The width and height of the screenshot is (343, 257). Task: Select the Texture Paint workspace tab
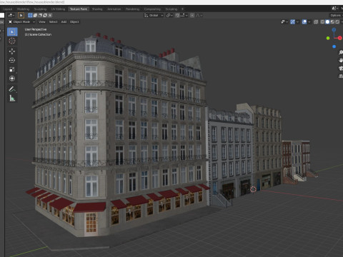[x=79, y=9]
